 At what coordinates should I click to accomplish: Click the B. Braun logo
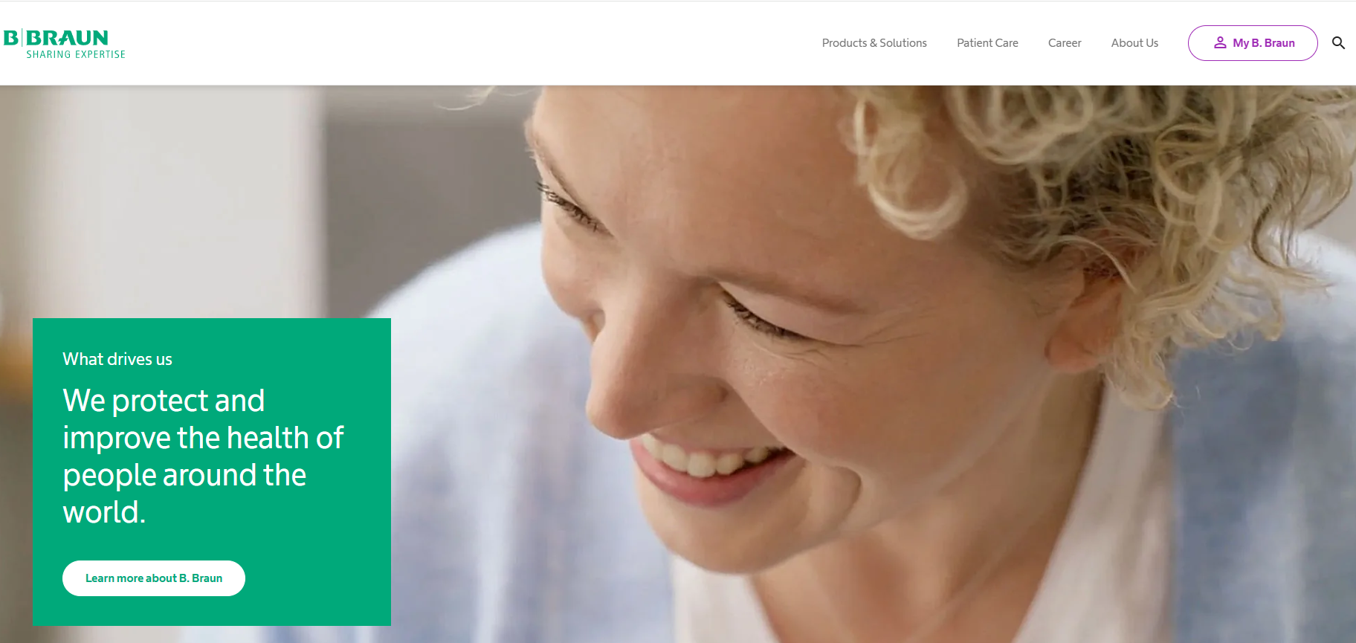point(65,44)
